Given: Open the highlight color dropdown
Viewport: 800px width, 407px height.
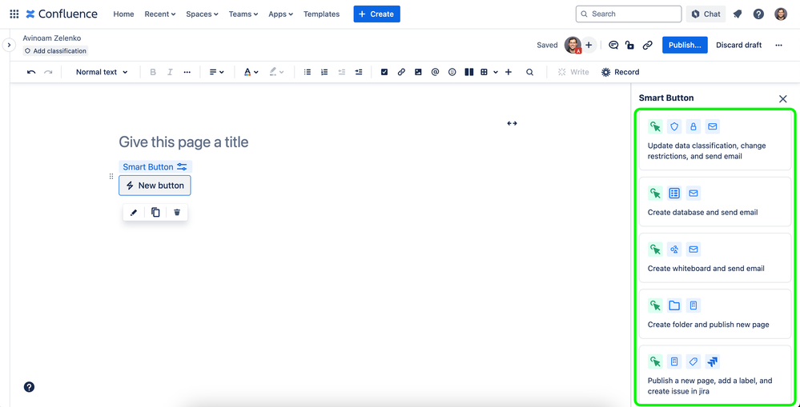Looking at the screenshot, I should click(276, 72).
